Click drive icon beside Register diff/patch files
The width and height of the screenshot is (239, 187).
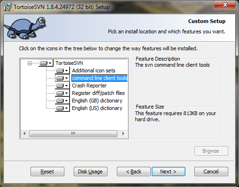pos(60,93)
